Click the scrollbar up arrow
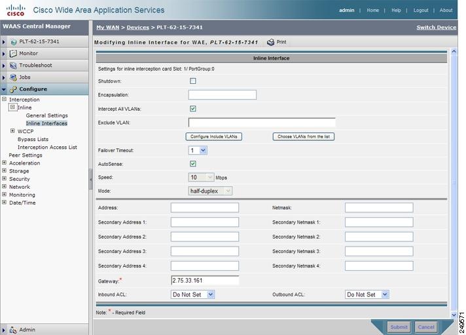The width and height of the screenshot is (466, 335). pos(454,52)
